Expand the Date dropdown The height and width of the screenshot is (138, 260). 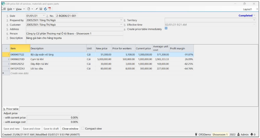click(44, 15)
